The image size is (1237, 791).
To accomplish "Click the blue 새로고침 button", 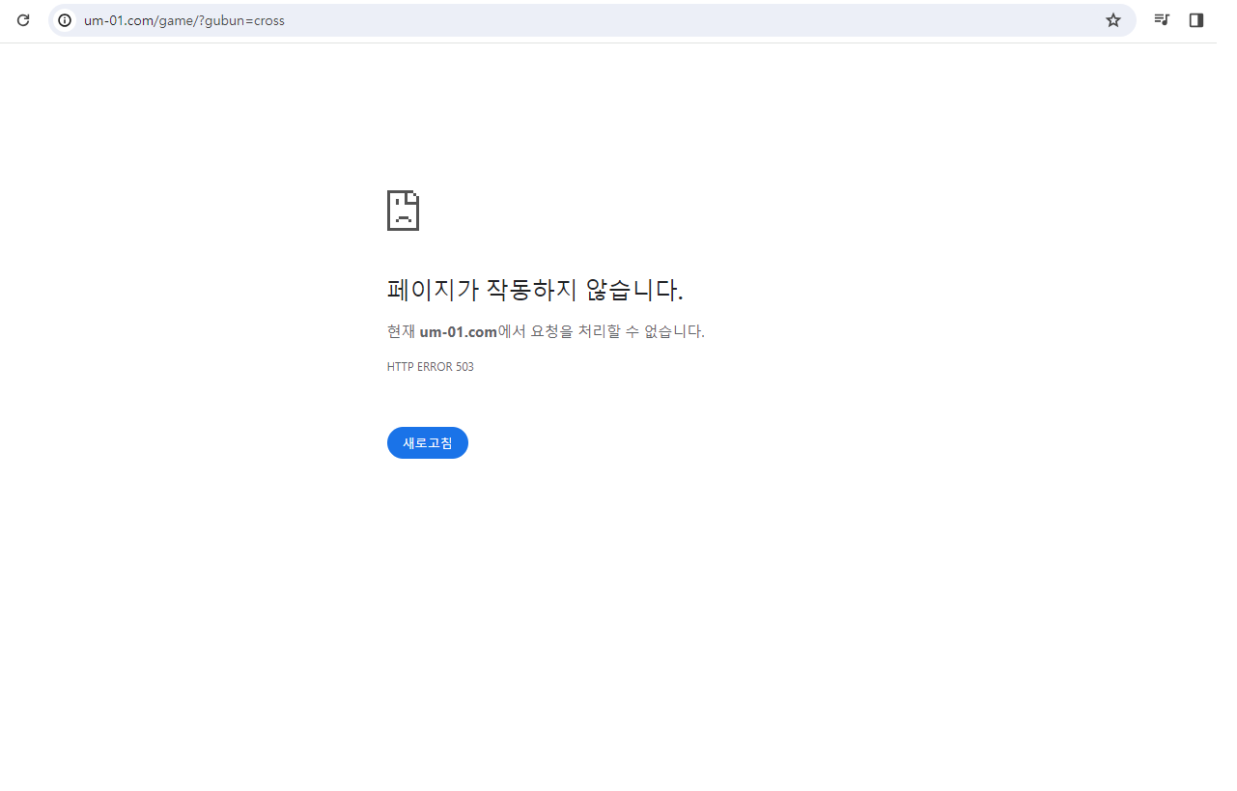I will coord(428,443).
